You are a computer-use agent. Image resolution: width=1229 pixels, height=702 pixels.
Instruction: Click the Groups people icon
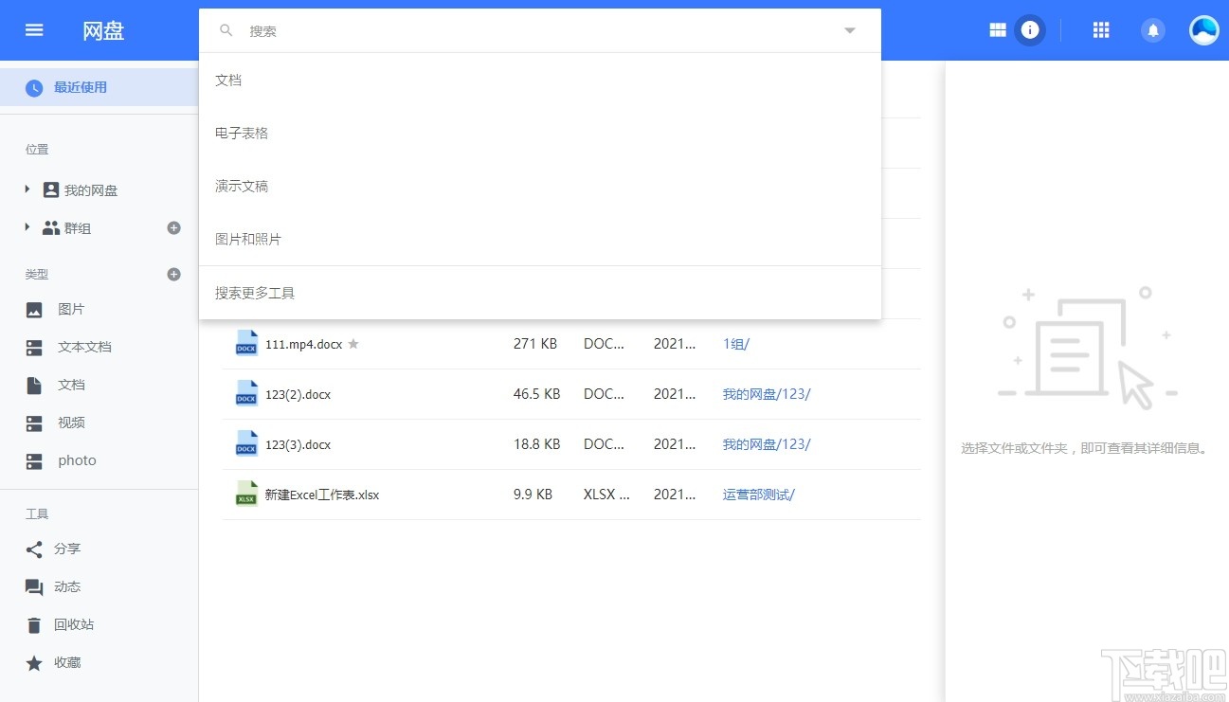pos(51,228)
